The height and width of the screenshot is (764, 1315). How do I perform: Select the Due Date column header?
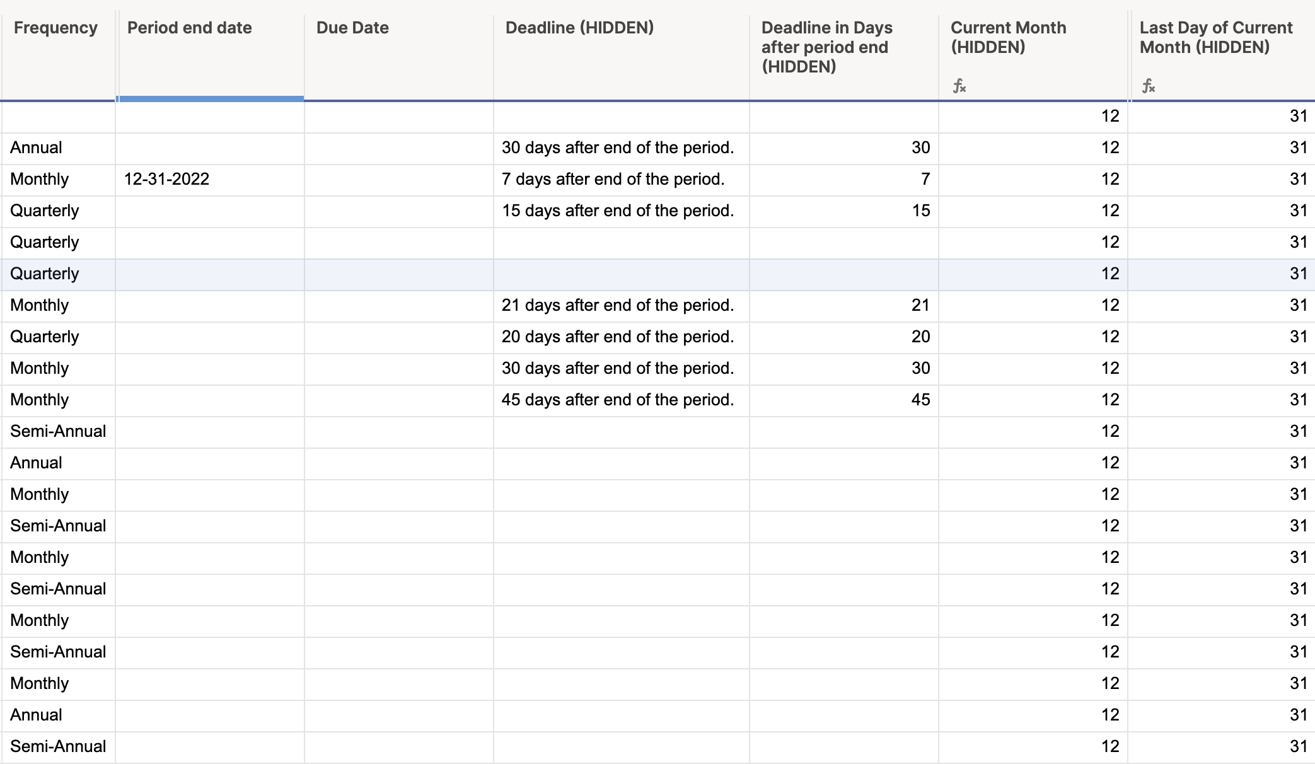click(x=352, y=28)
